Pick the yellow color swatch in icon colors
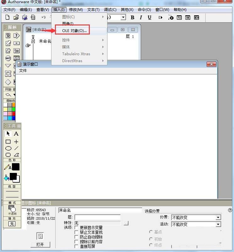This screenshot has width=234, height=252. coord(5,109)
